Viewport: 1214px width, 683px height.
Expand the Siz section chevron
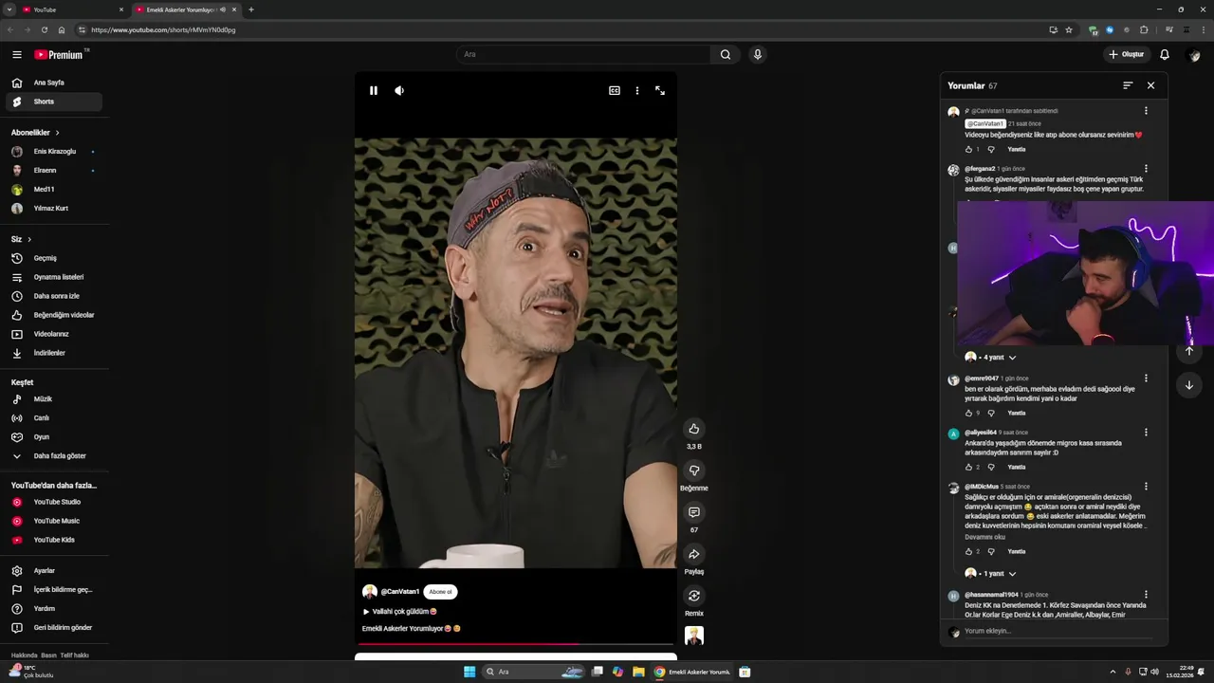click(x=29, y=239)
